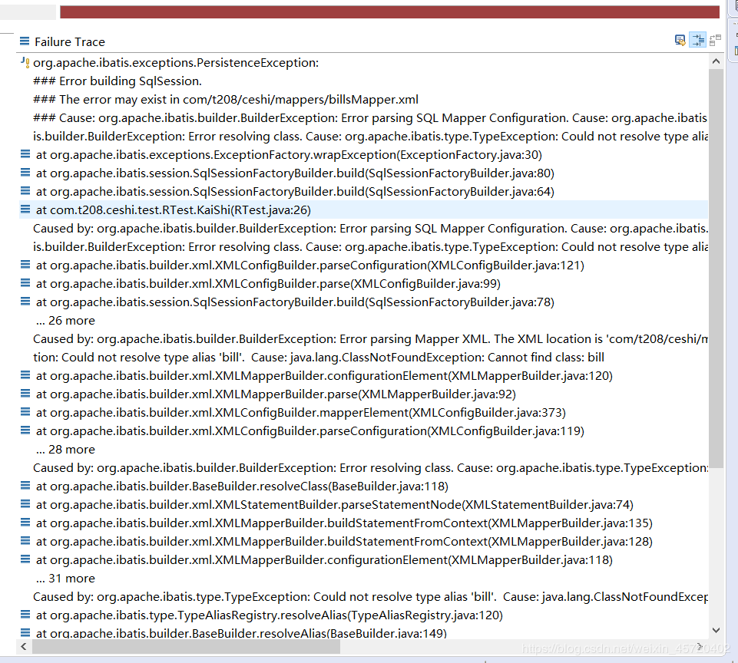Select line TypeAliasRegistry.java:120
This screenshot has height=663, width=738.
[x=270, y=615]
